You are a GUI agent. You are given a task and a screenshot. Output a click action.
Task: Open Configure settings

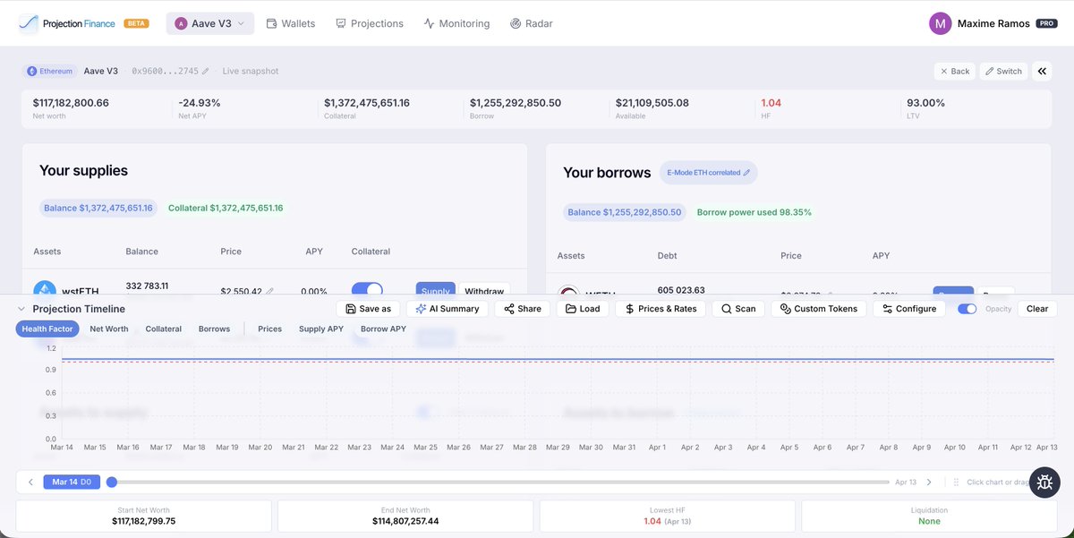tap(909, 309)
